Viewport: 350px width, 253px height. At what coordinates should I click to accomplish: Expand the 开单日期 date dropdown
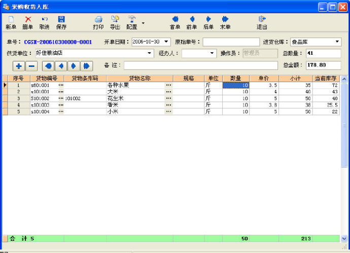(167, 42)
